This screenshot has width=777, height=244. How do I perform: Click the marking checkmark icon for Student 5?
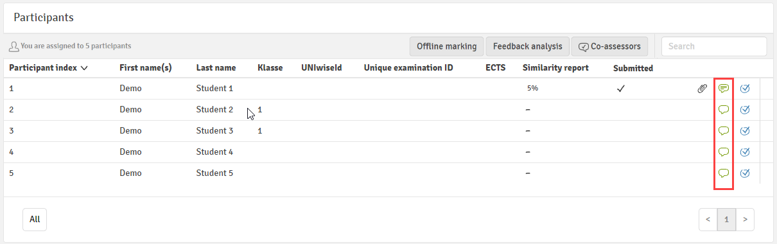pos(745,173)
